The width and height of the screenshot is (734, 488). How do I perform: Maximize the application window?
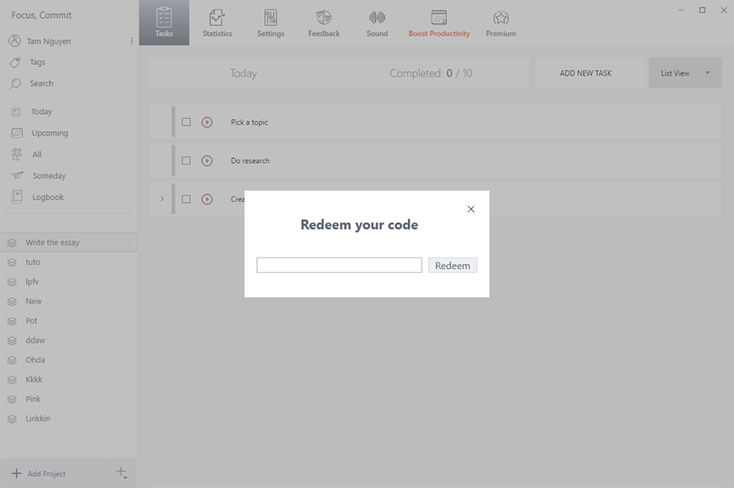702,10
